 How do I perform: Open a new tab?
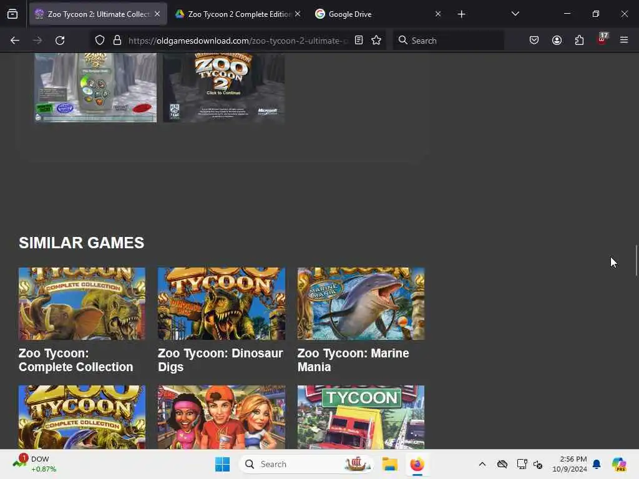[461, 14]
